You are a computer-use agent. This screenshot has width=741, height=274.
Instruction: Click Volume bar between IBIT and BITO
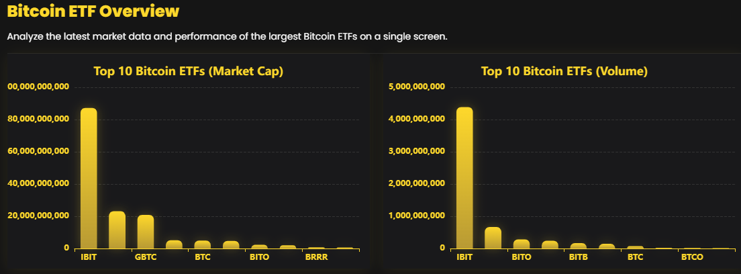click(493, 238)
